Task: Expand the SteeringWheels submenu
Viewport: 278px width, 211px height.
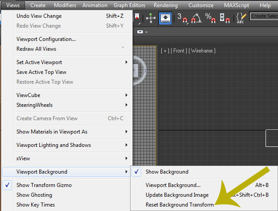Action: tap(67, 105)
